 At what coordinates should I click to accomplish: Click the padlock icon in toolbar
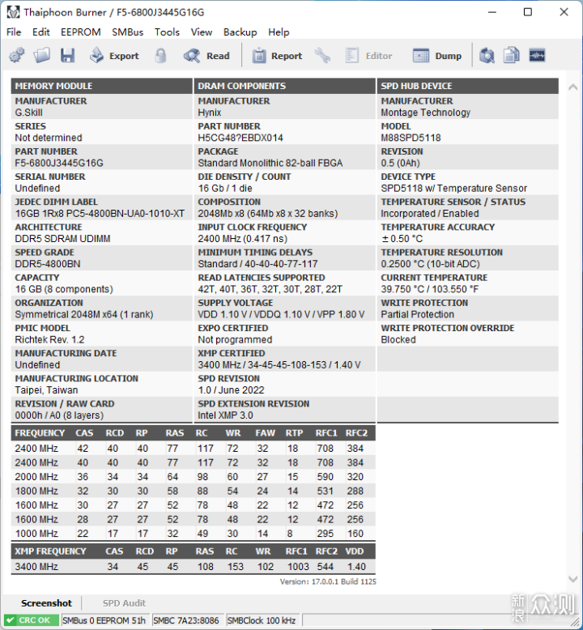(x=160, y=55)
